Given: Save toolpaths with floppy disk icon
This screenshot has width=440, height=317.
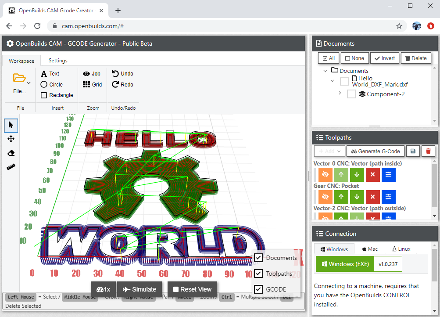Looking at the screenshot, I should [413, 151].
